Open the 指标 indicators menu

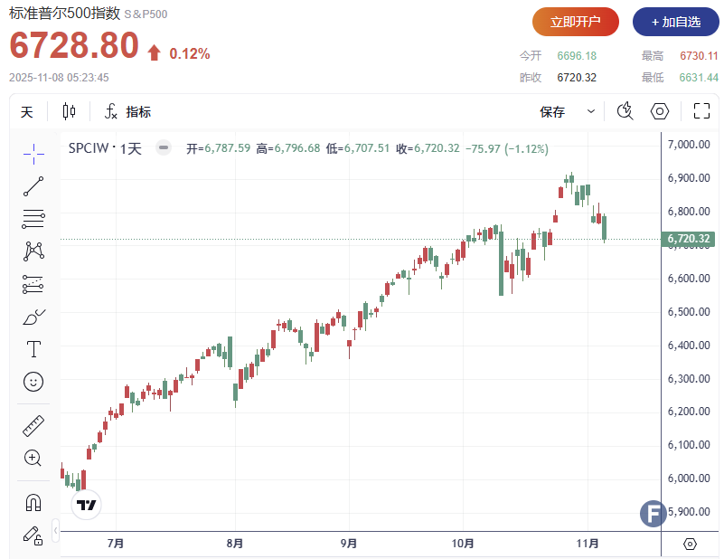click(x=127, y=112)
